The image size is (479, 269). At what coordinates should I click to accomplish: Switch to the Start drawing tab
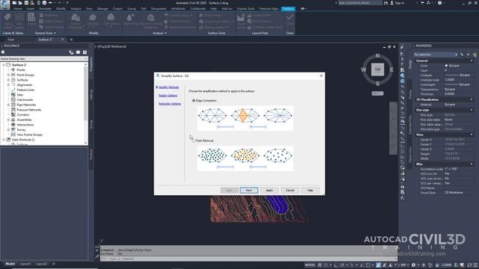click(x=11, y=40)
